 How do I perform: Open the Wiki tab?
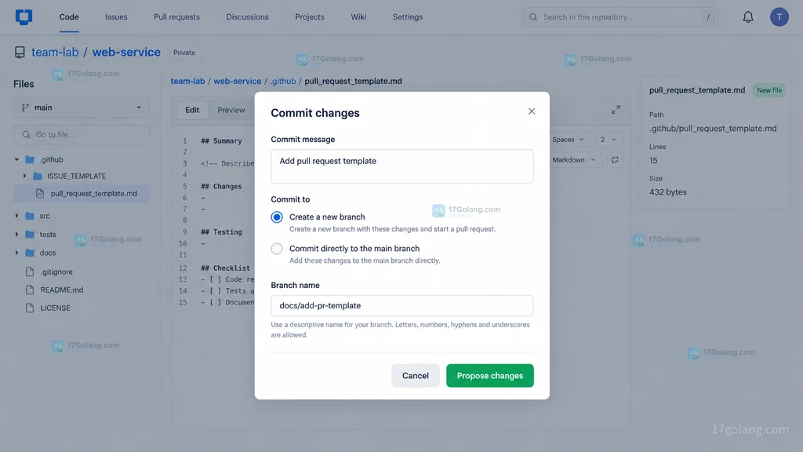[x=358, y=17]
